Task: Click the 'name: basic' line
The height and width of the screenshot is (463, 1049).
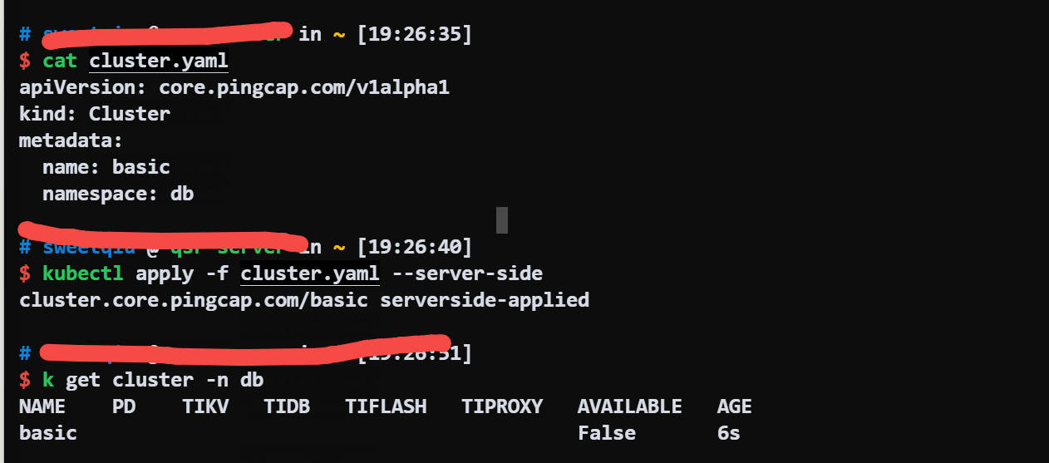Action: click(106, 167)
